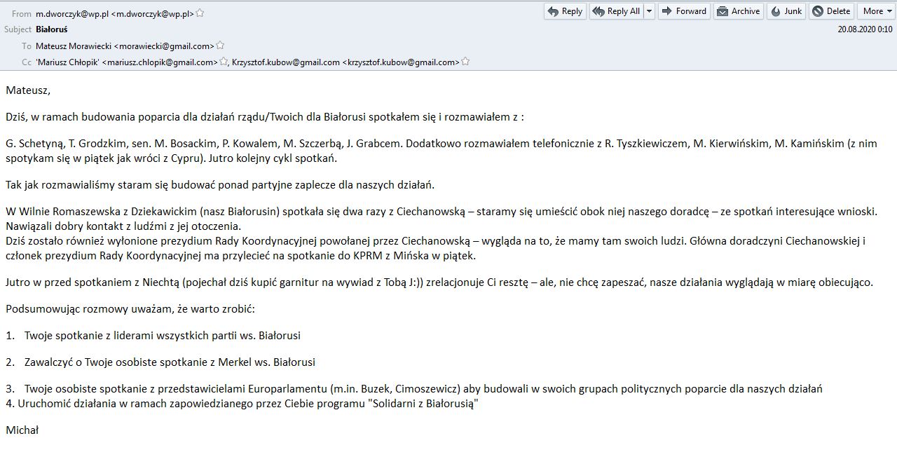Star the sender m.dworczyk@wp.pl contact
Viewport: 897px width, 464px height.
pyautogui.click(x=200, y=13)
